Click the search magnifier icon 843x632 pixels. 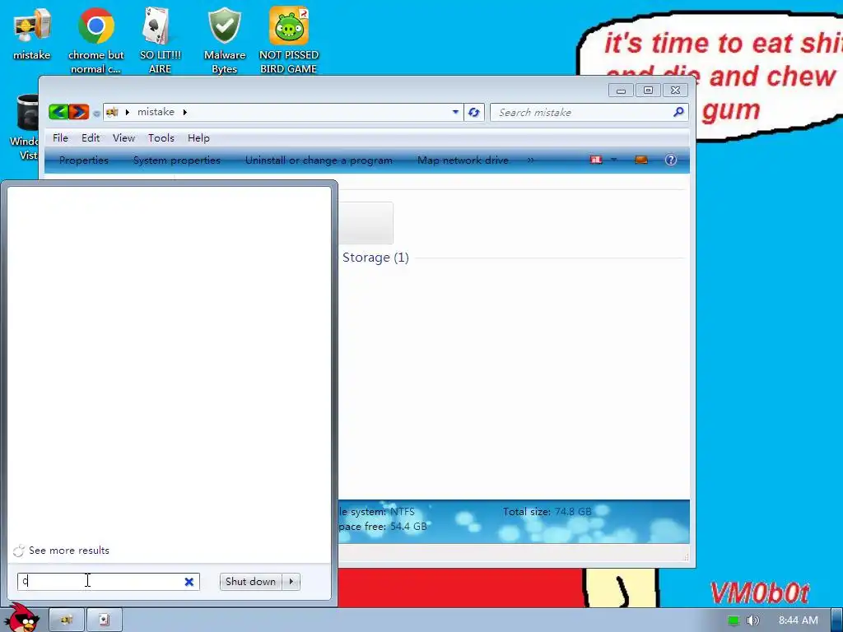(x=678, y=112)
